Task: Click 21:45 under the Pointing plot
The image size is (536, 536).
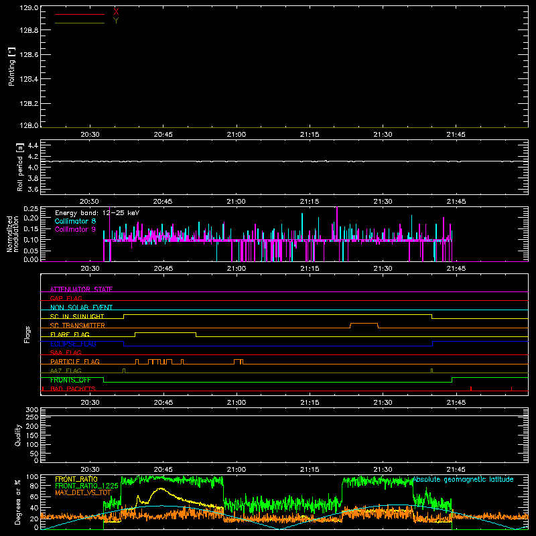Action: point(456,135)
